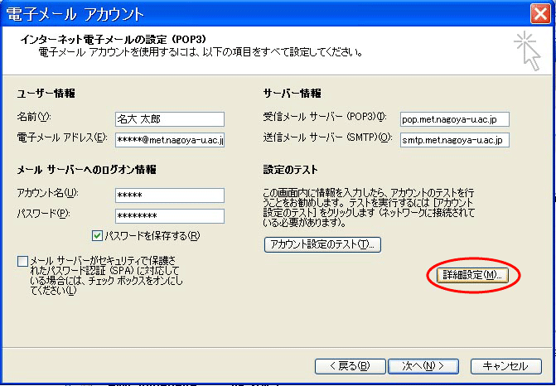Click the wizard cursor icon in header
This screenshot has height=386, width=556.
click(528, 51)
